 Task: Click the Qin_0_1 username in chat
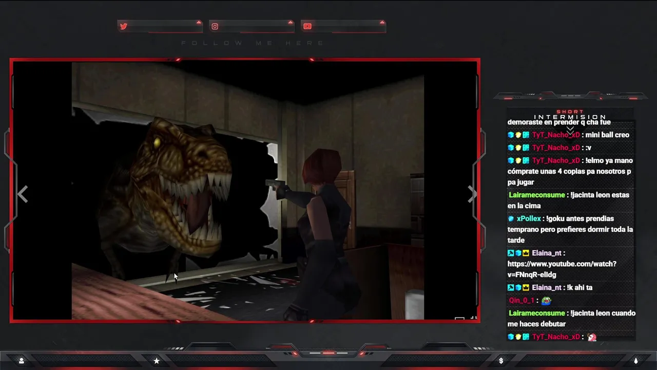click(521, 300)
